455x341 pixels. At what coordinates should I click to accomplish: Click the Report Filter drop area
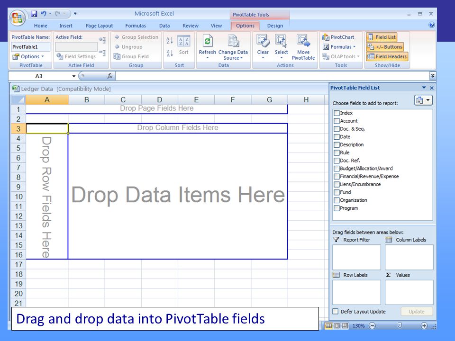[x=356, y=257]
